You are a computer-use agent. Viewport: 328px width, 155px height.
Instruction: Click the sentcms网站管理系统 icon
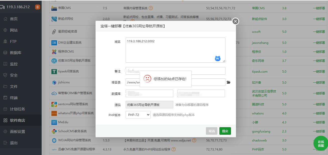[x=54, y=104]
